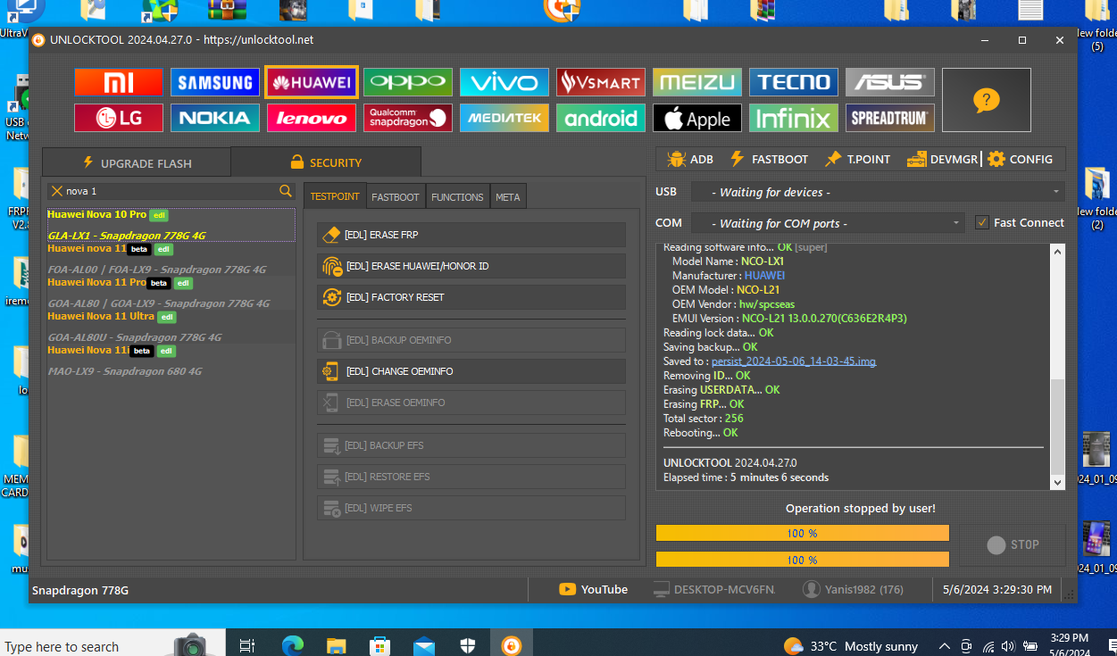
Task: Select the Huawei brand logo
Action: pos(312,82)
